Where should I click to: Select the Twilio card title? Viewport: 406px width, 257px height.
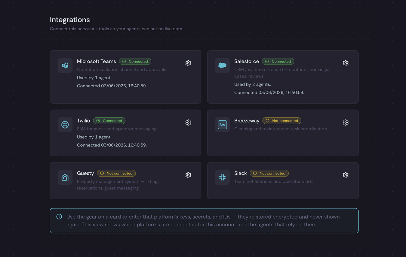point(84,121)
